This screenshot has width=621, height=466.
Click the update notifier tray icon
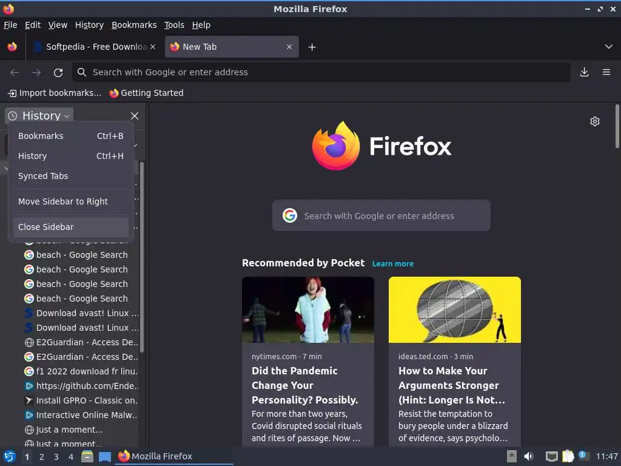tap(584, 456)
